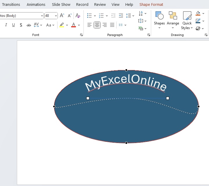Viewport: 209px width, 186px height.
Task: Clear all formatting with eraser A icon
Action: [x=78, y=16]
